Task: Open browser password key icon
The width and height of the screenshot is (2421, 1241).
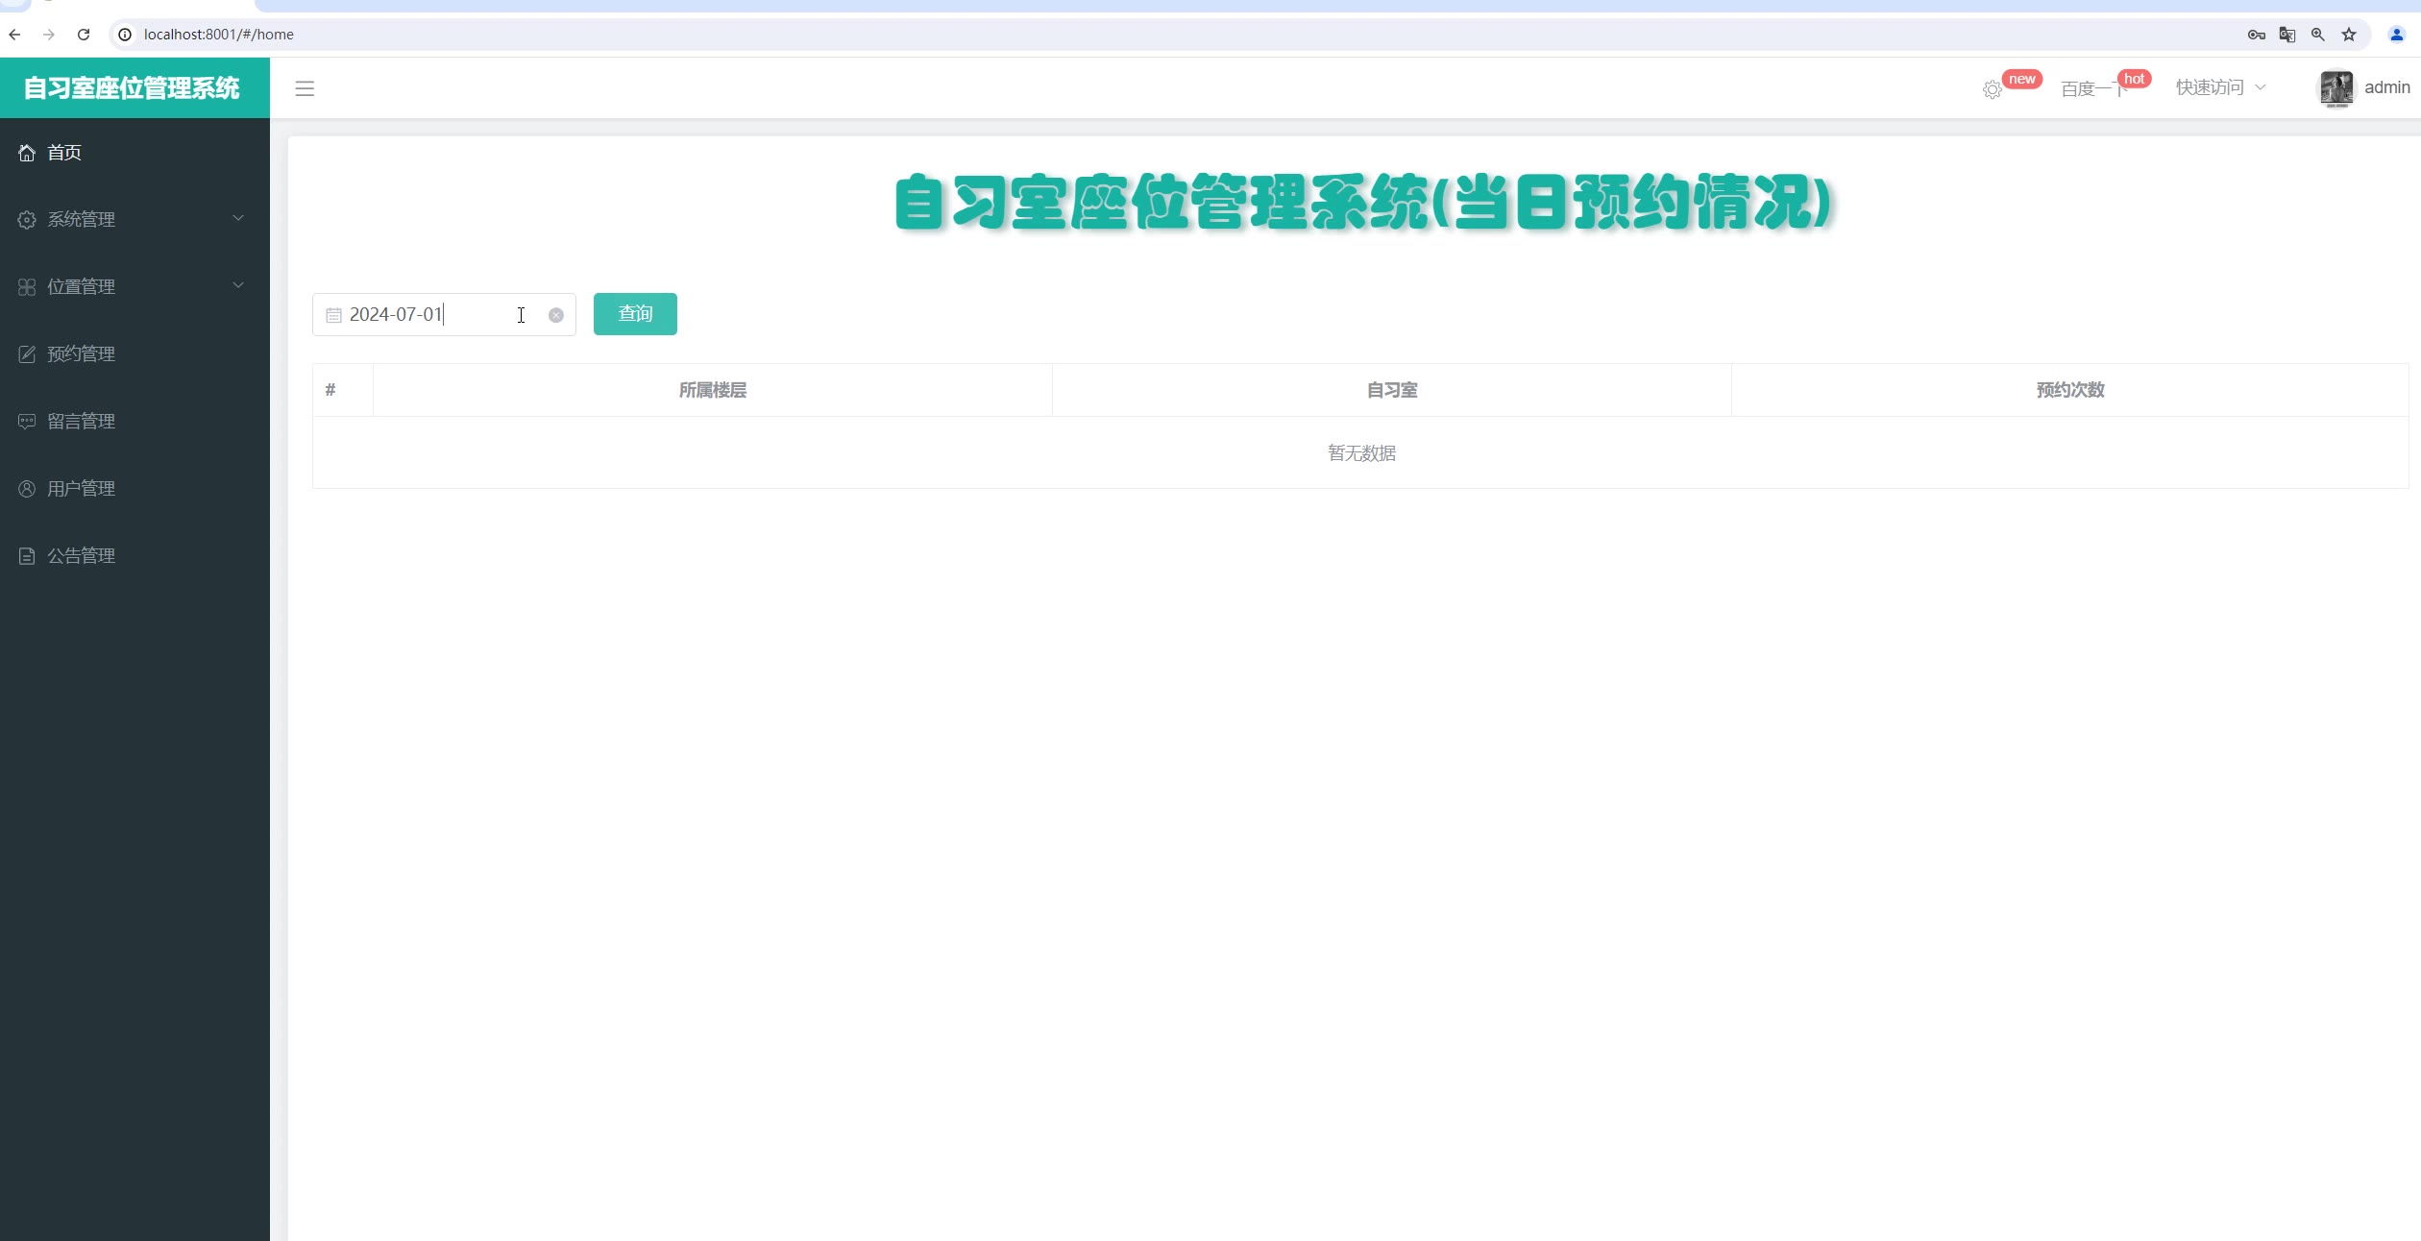Action: coord(2257,35)
